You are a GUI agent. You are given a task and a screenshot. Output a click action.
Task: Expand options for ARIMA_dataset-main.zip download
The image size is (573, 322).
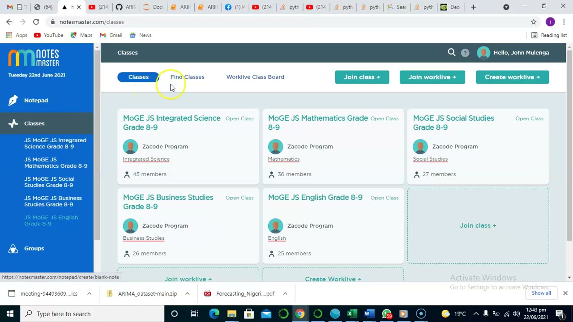[x=187, y=293]
